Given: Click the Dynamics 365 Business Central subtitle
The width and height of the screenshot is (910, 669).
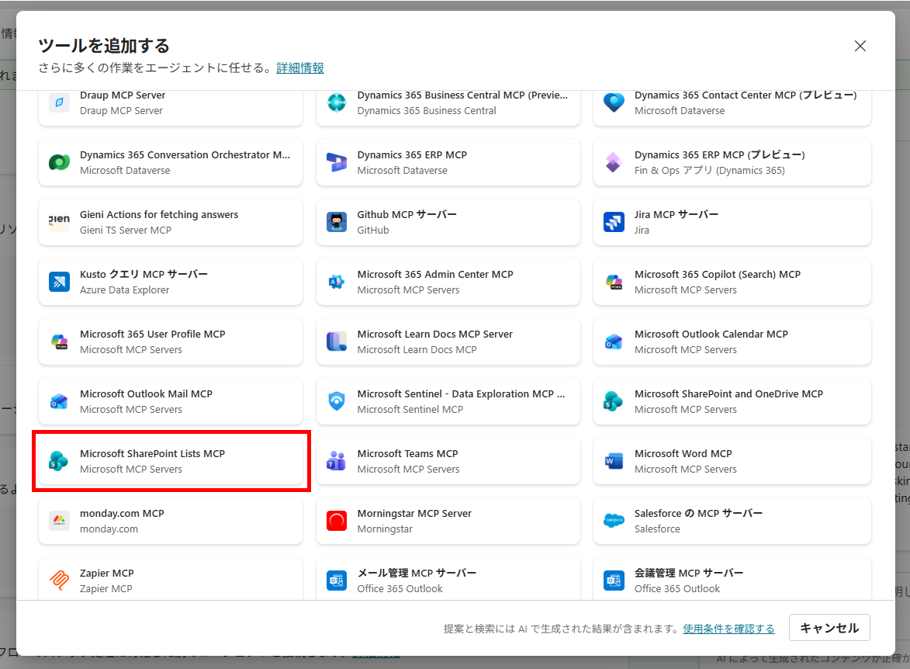Looking at the screenshot, I should point(427,110).
